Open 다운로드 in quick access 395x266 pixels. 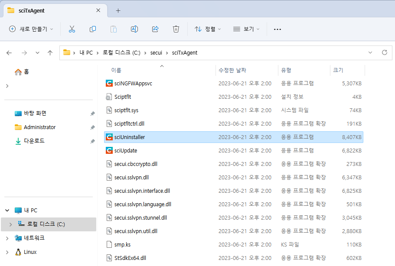coord(34,141)
